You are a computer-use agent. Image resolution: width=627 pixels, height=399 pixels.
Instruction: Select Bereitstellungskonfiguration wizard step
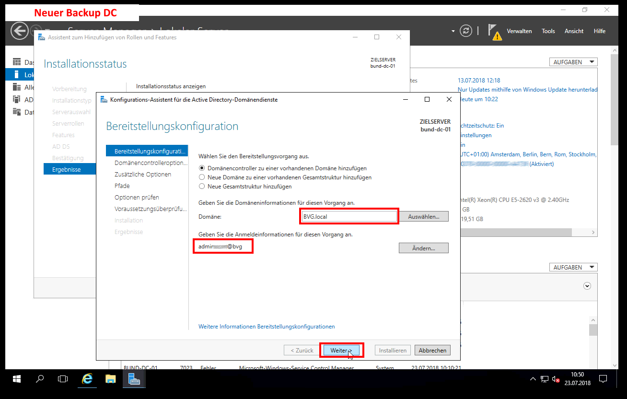pos(147,151)
